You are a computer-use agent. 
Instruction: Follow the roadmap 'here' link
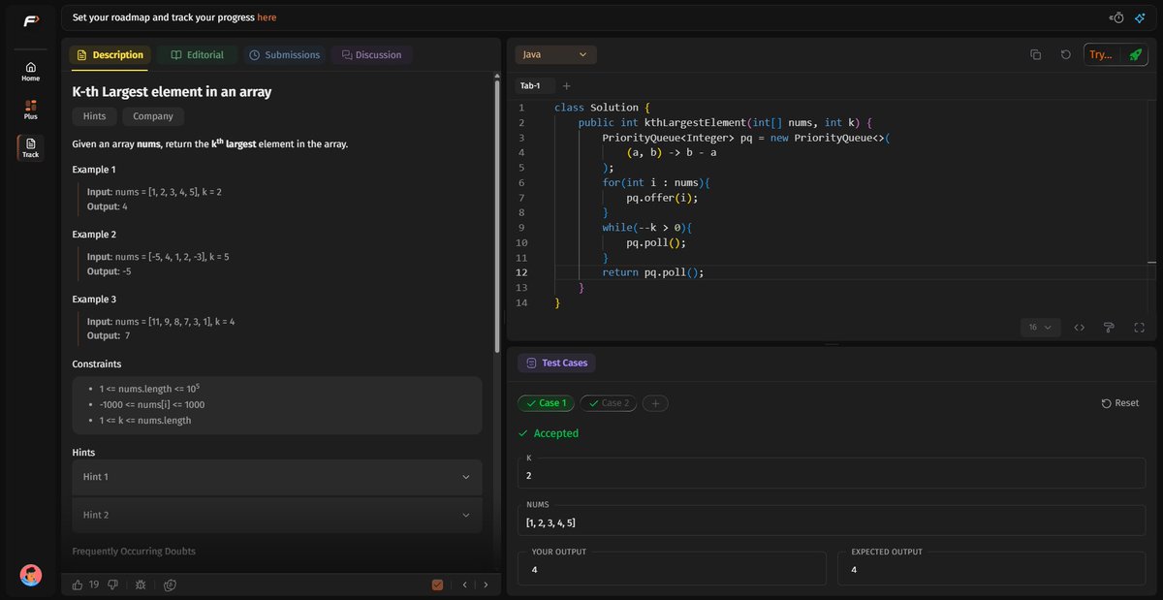(267, 17)
